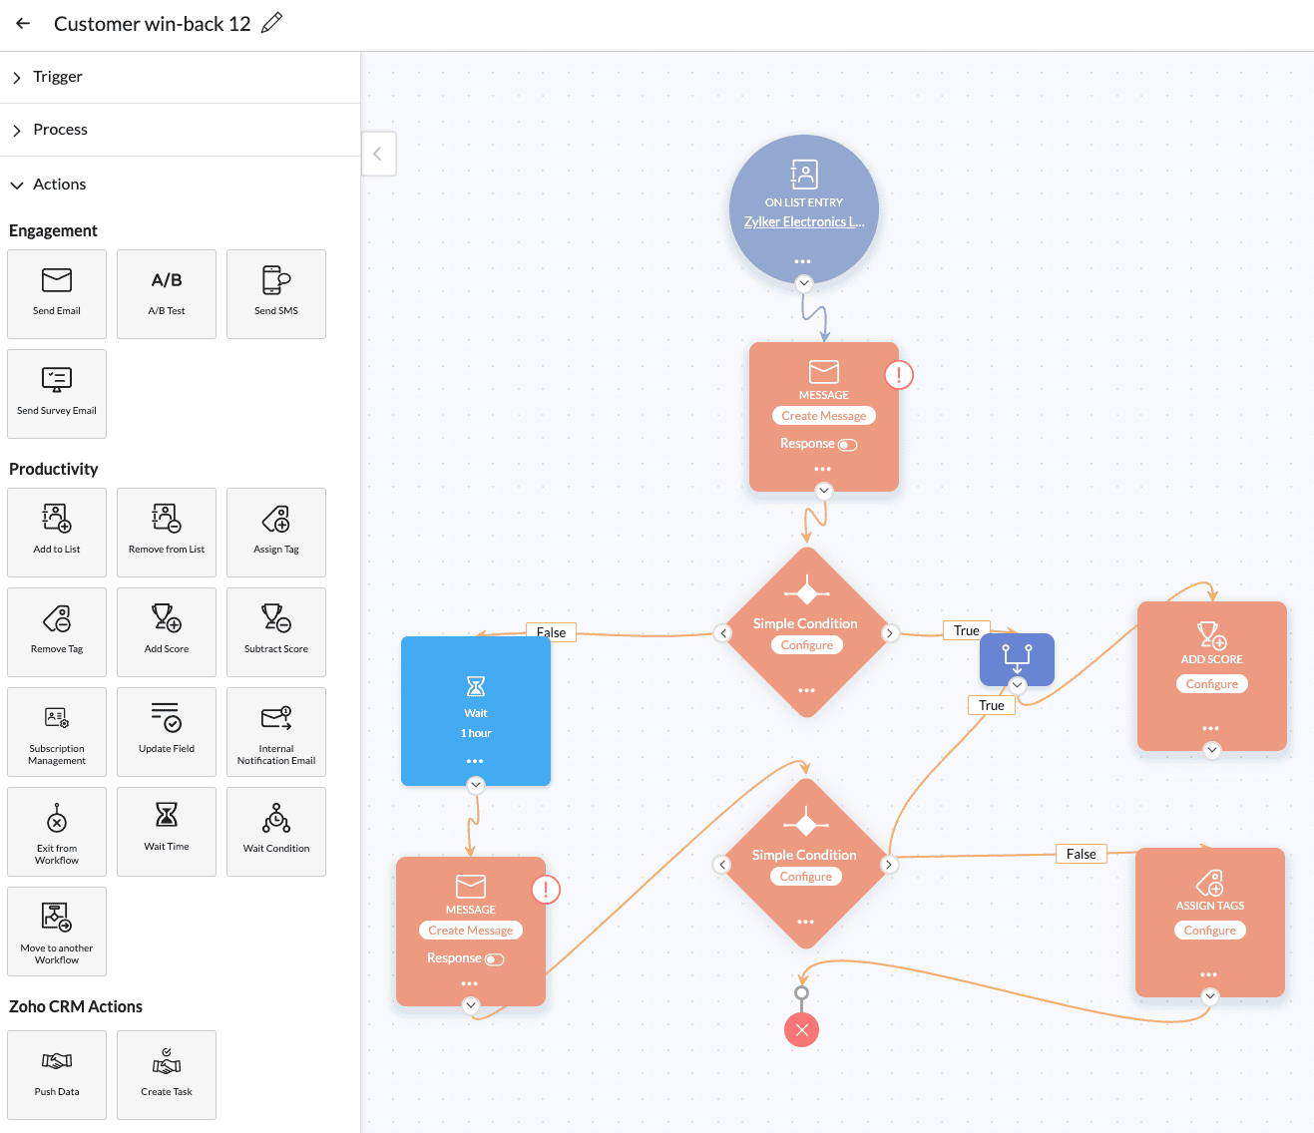Choose the Push Data CRM action
The height and width of the screenshot is (1133, 1314).
coord(57,1075)
